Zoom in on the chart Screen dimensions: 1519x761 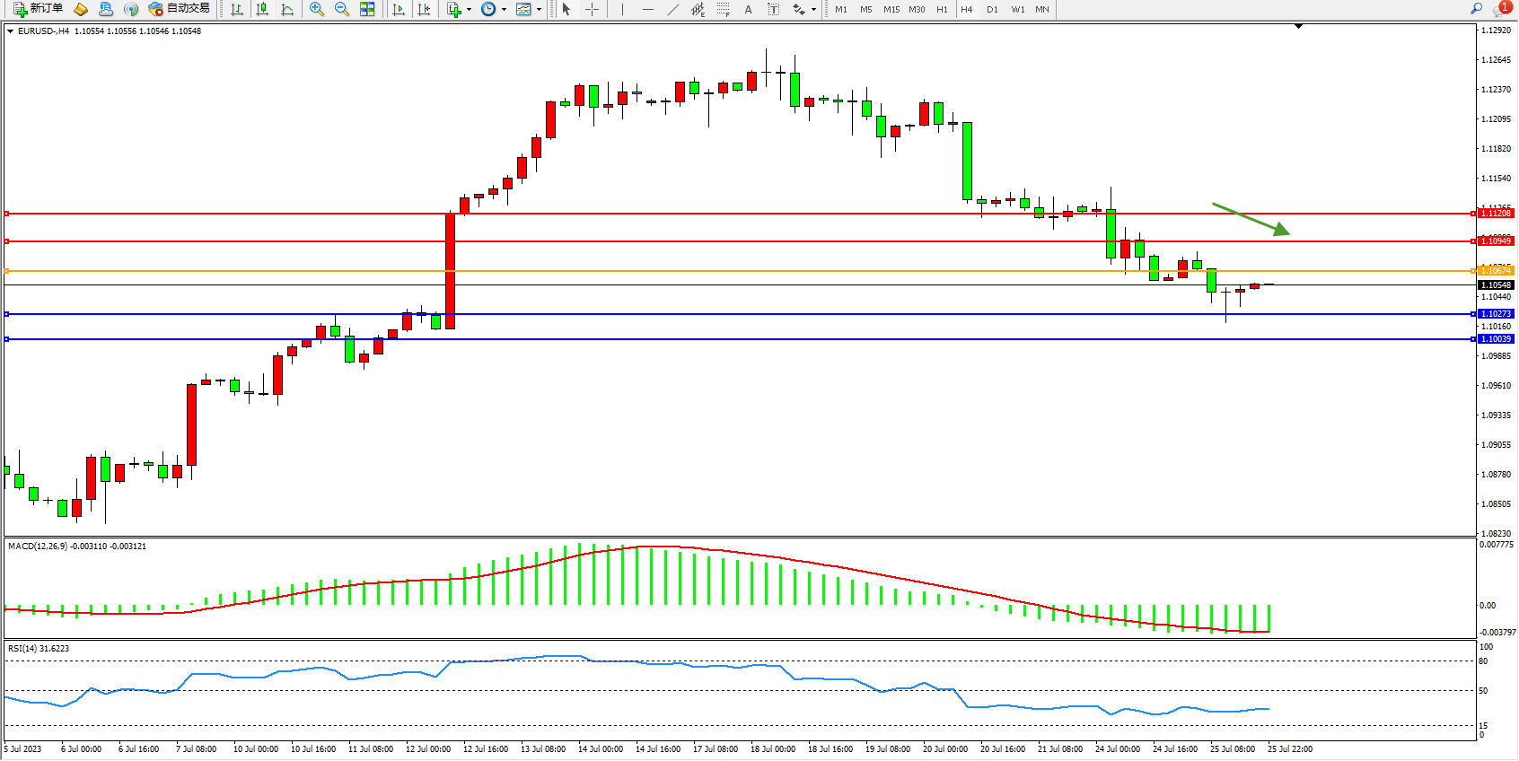coord(317,9)
